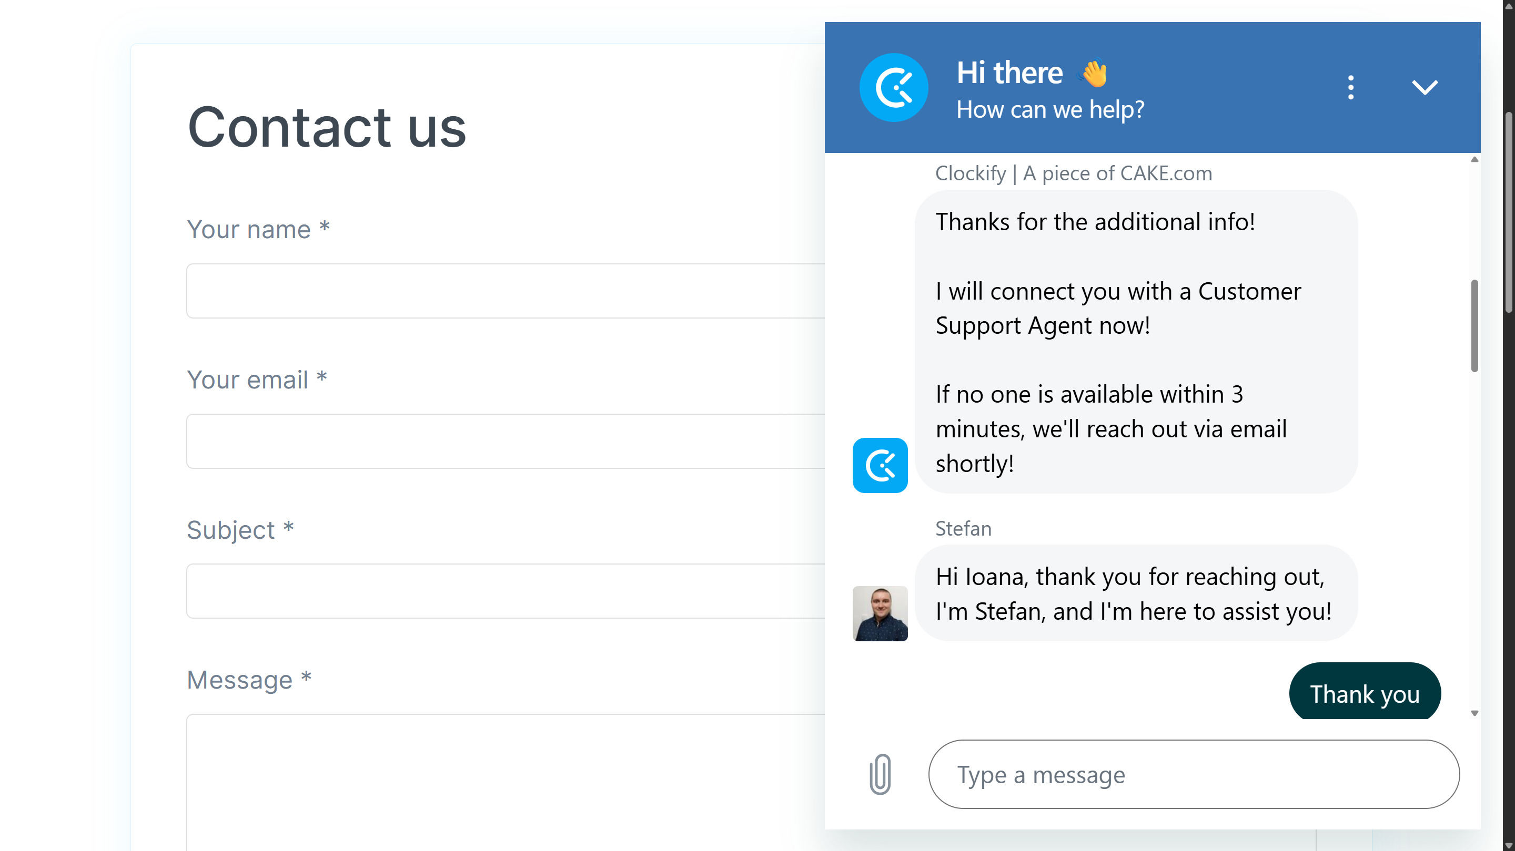Screen dimensions: 1515x851
Task: Click the Clockify icon next to the chatbot reply
Action: pyautogui.click(x=879, y=465)
